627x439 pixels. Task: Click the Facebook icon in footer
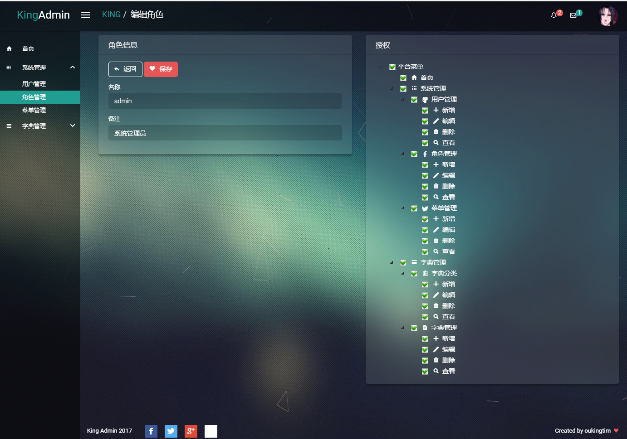(151, 431)
